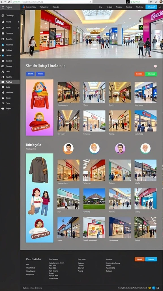This screenshot has width=163, height=291.
Task: Open the first text menu item in the top nav
Action: click(31, 7)
